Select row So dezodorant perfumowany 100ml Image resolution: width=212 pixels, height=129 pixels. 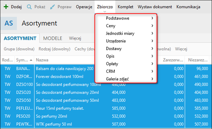(106, 84)
